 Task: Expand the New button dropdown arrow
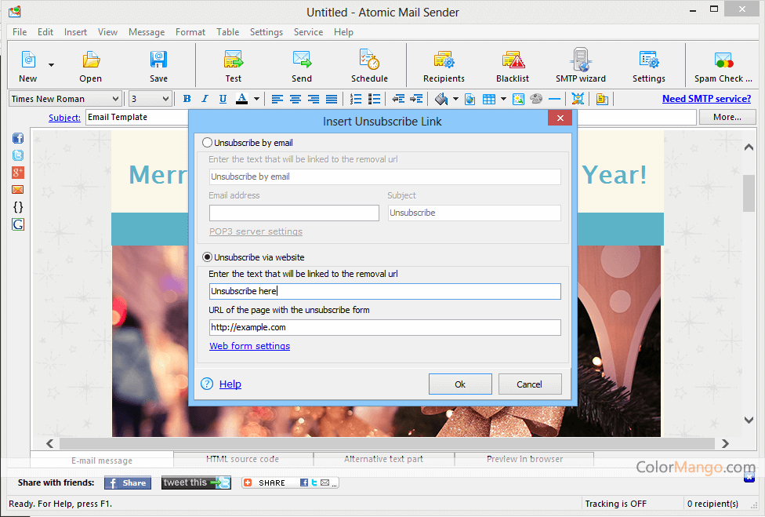(x=52, y=65)
